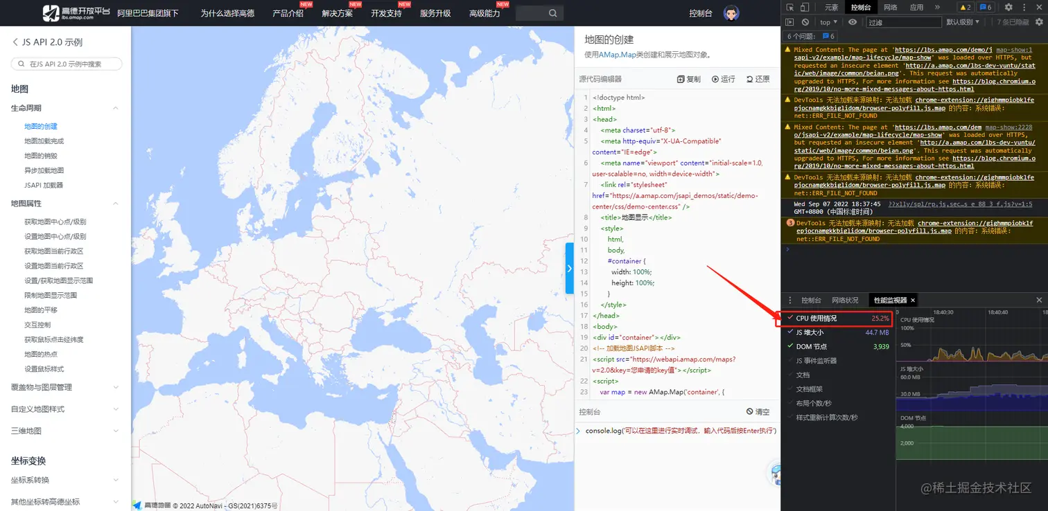Click the 高德开放平台 logo
Viewport: 1048px width, 511px height.
pos(76,13)
